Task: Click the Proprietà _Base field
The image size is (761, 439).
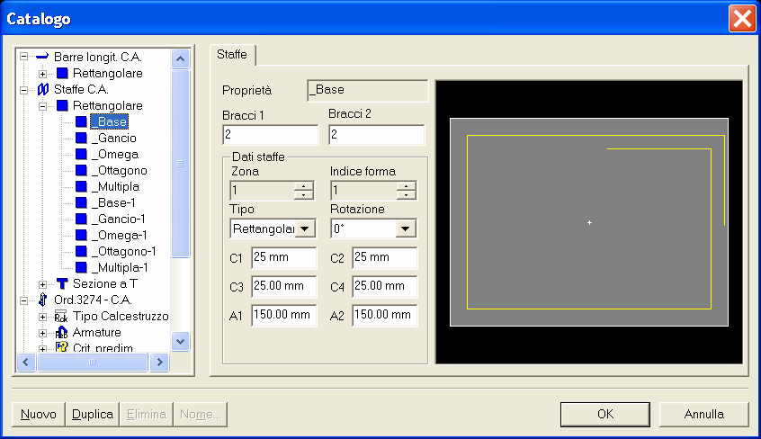Action: click(367, 90)
